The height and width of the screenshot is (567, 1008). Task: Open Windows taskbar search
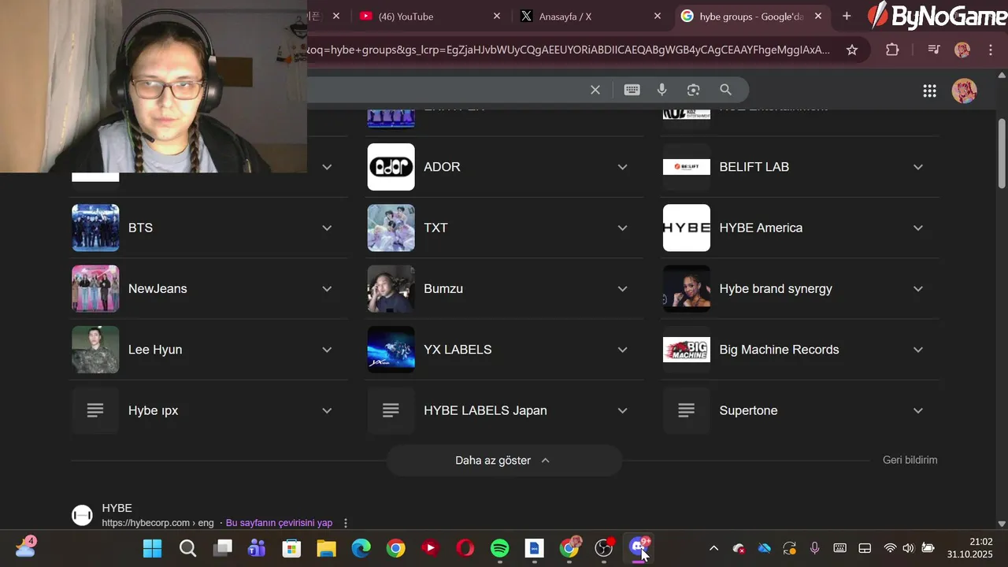[187, 548]
